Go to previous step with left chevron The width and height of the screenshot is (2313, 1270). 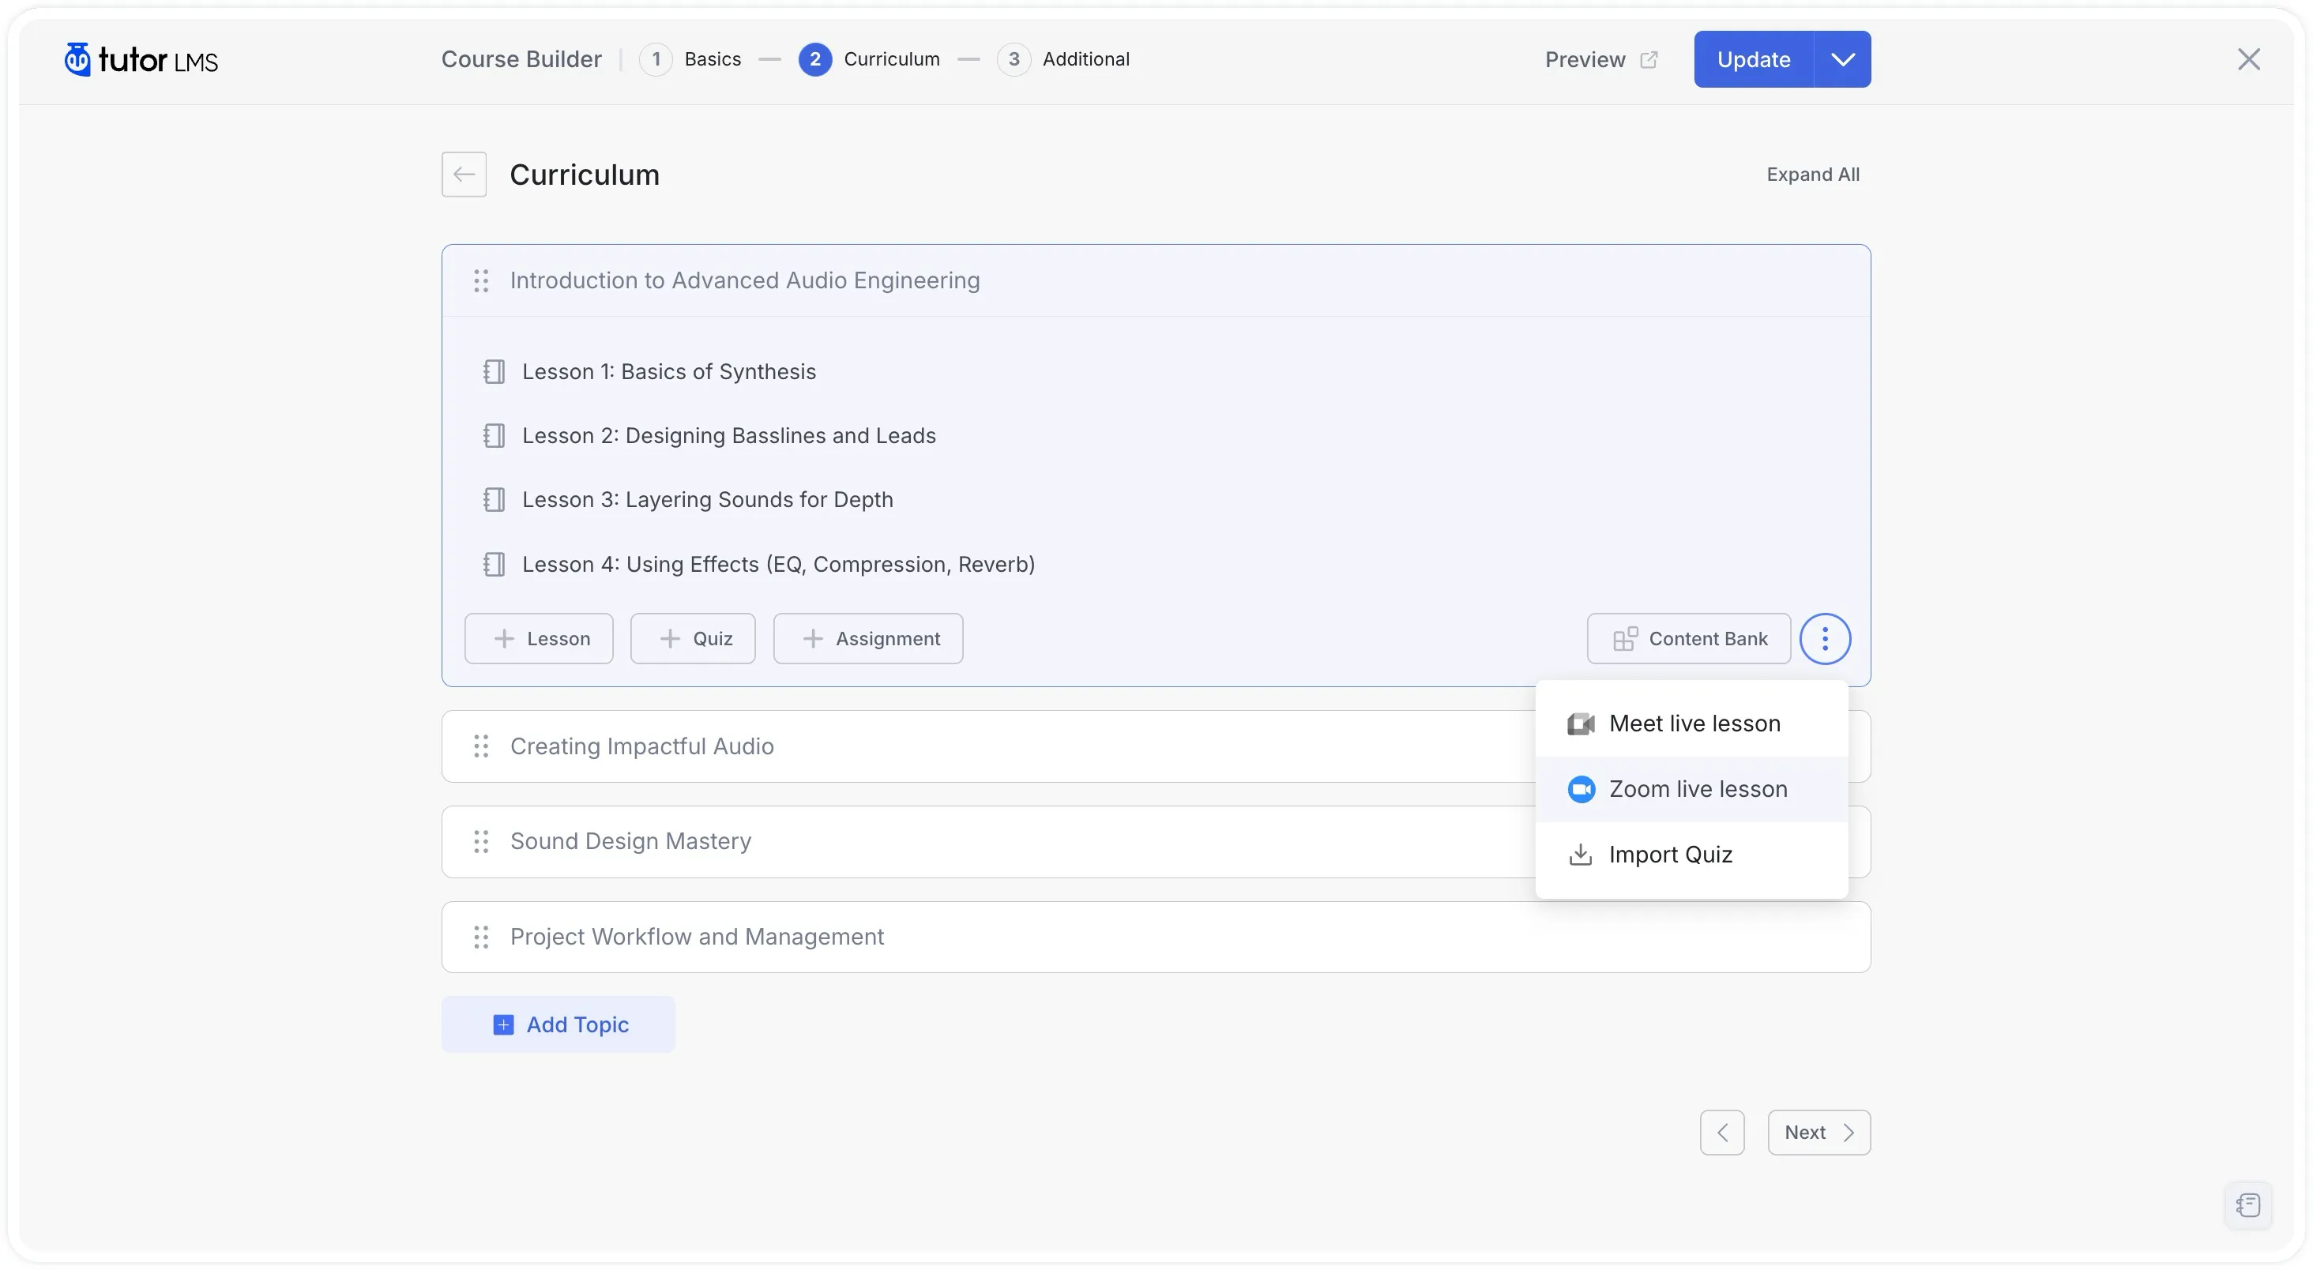coord(1721,1132)
